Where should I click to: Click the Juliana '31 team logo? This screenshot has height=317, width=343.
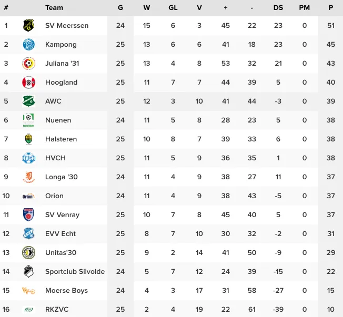click(28, 64)
